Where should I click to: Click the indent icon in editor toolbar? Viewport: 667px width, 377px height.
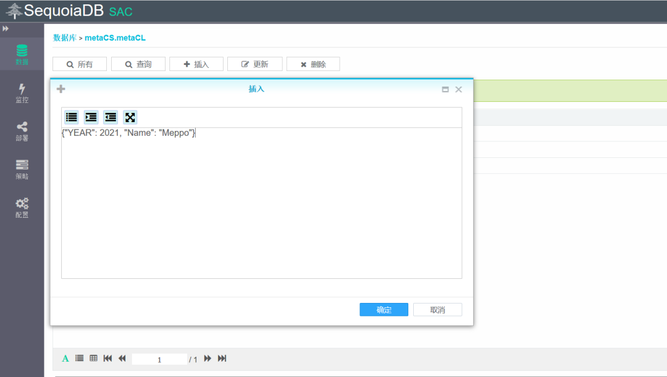pos(91,117)
